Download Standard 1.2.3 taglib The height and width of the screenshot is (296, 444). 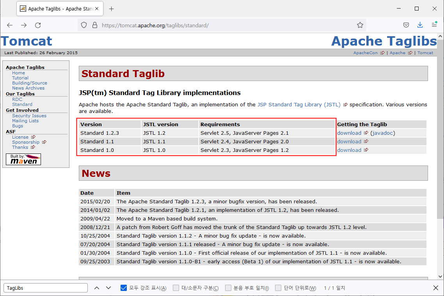click(349, 133)
